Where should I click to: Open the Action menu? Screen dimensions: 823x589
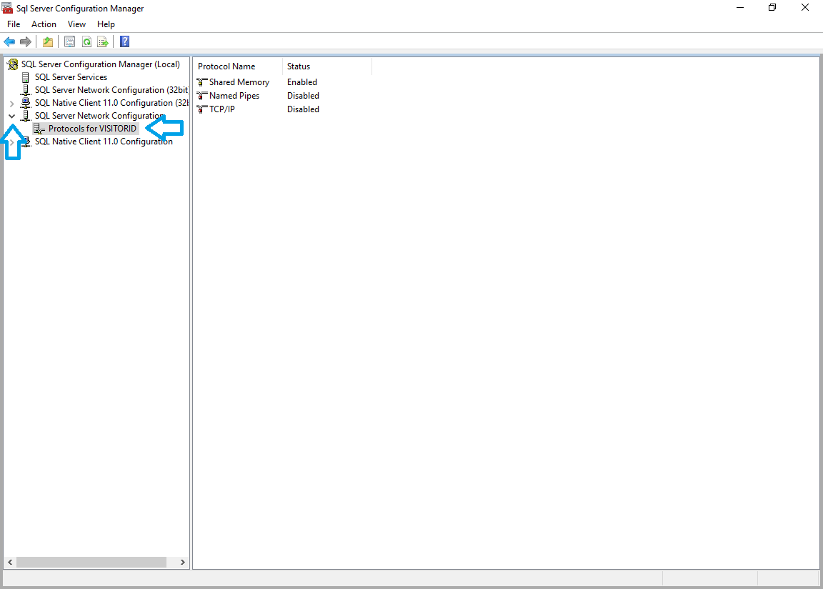(44, 24)
